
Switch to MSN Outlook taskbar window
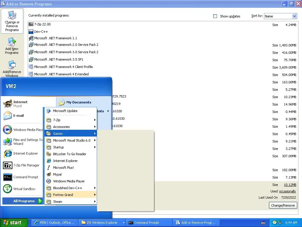(x=55, y=223)
